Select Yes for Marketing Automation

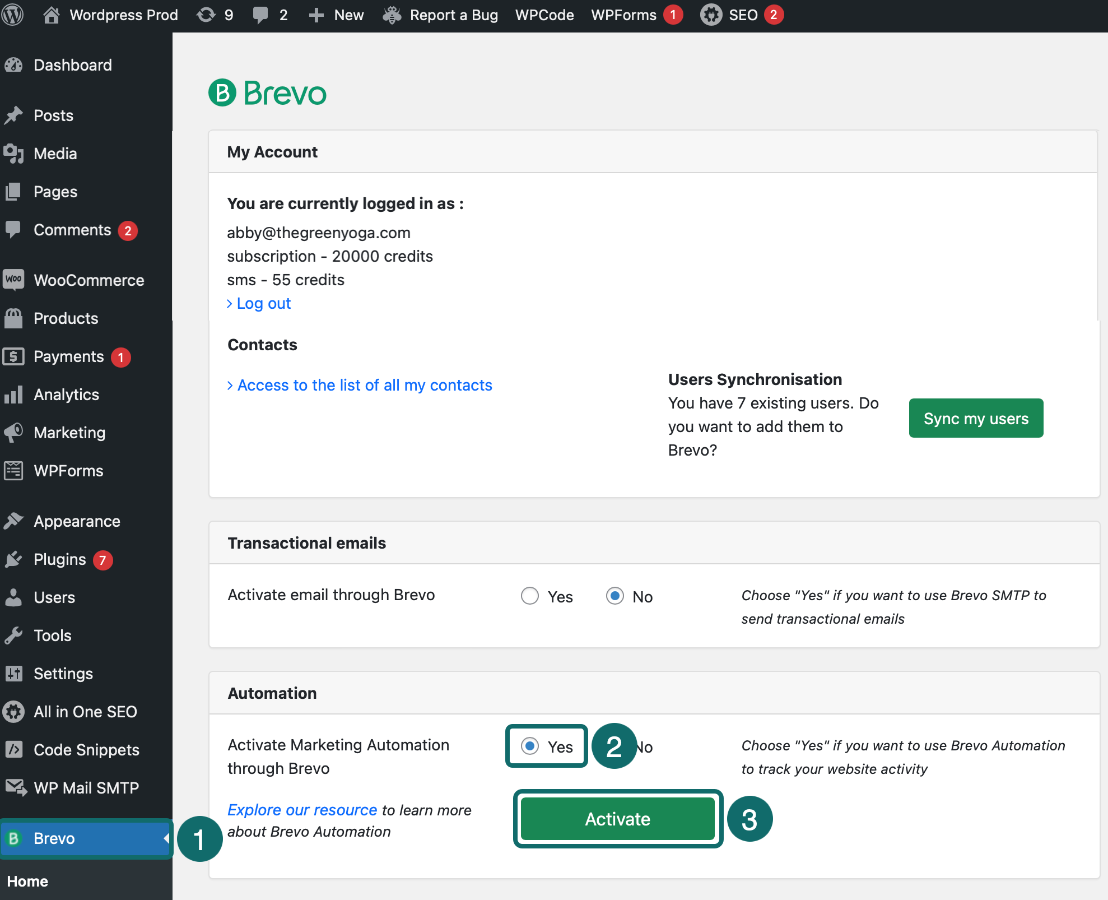pos(529,746)
